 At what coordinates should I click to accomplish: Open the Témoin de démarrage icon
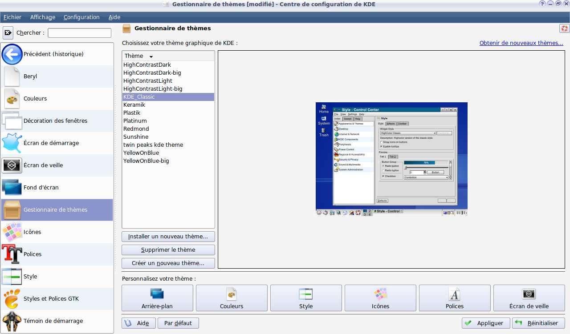click(12, 321)
